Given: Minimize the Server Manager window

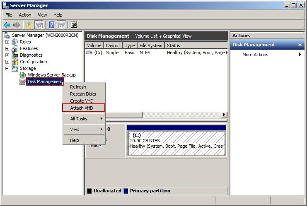Looking at the screenshot, I should coord(287,5).
